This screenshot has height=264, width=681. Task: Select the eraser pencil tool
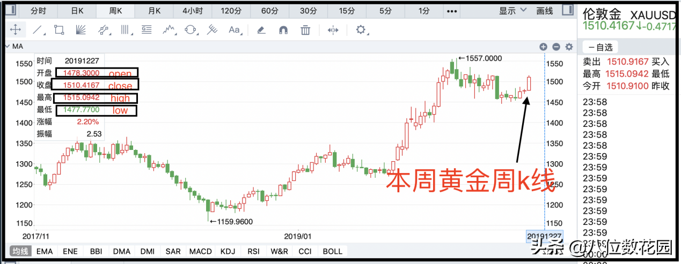261,30
